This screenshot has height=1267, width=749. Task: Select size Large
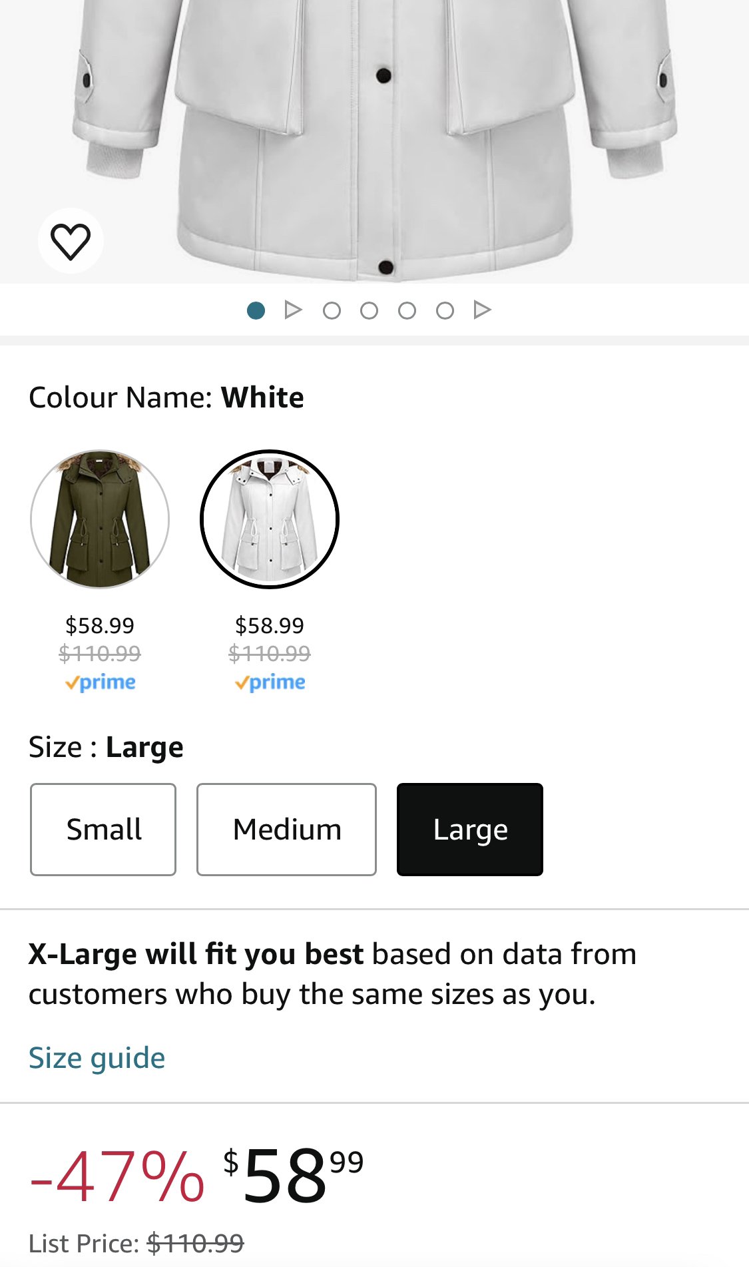point(470,830)
